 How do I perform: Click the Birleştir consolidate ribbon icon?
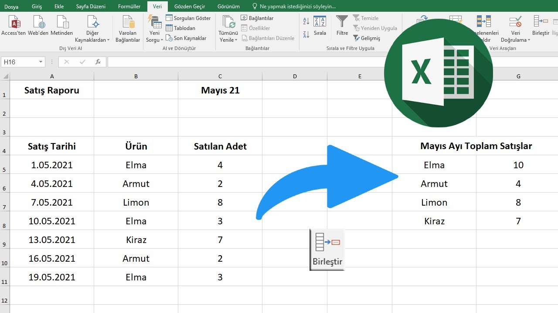pyautogui.click(x=541, y=26)
